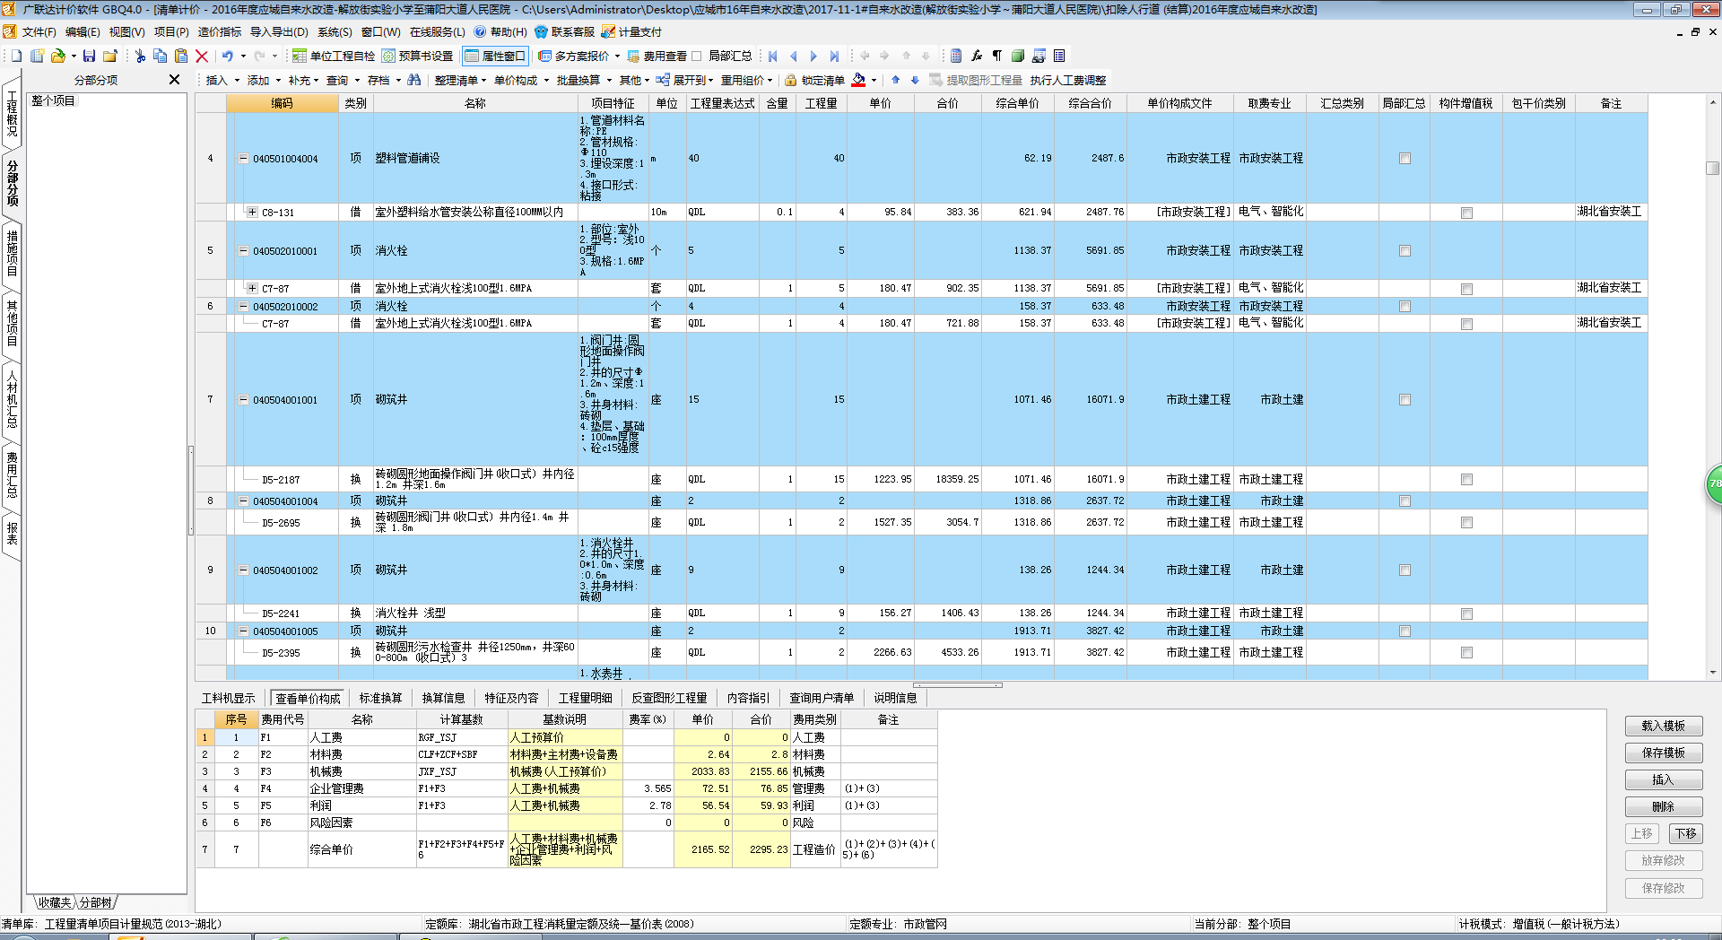
Task: Open the 文件(F) menu
Action: point(39,32)
